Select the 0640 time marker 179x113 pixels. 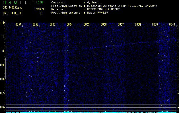(172, 25)
